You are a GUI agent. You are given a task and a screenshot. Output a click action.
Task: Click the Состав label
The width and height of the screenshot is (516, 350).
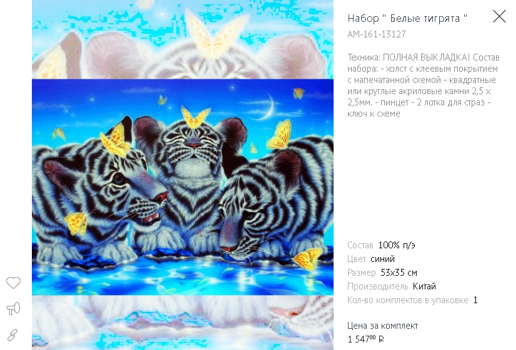[360, 245]
